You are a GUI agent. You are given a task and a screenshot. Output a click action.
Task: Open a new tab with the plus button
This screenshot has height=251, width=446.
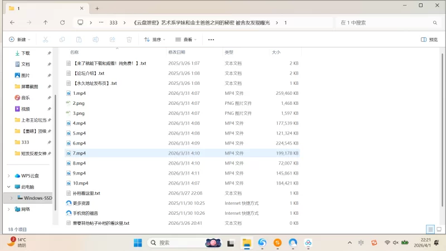point(97,8)
